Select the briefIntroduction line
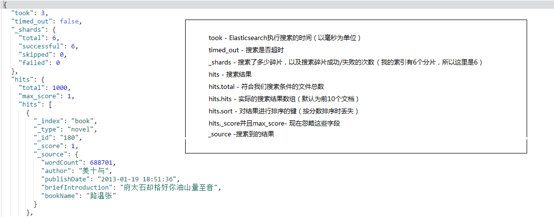The width and height of the screenshot is (554, 217). tap(131, 188)
